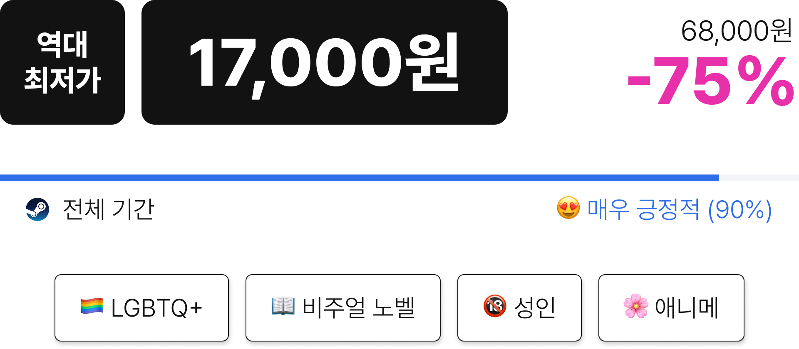Click the heart-eyes emoji review icon
This screenshot has height=349, width=799.
pyautogui.click(x=568, y=208)
